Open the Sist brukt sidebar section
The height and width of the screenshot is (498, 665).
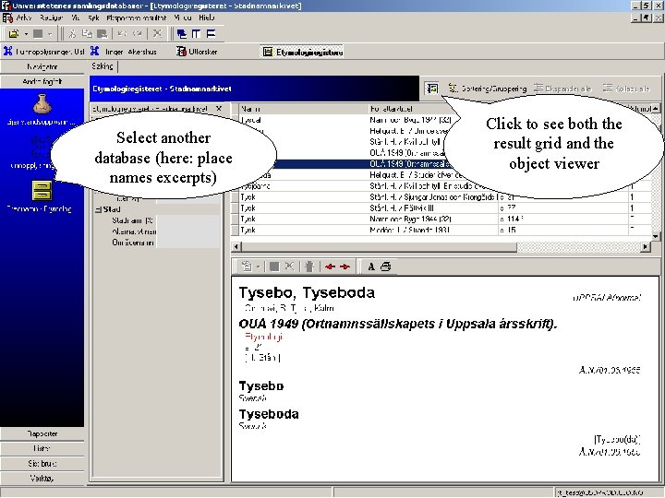coord(42,464)
